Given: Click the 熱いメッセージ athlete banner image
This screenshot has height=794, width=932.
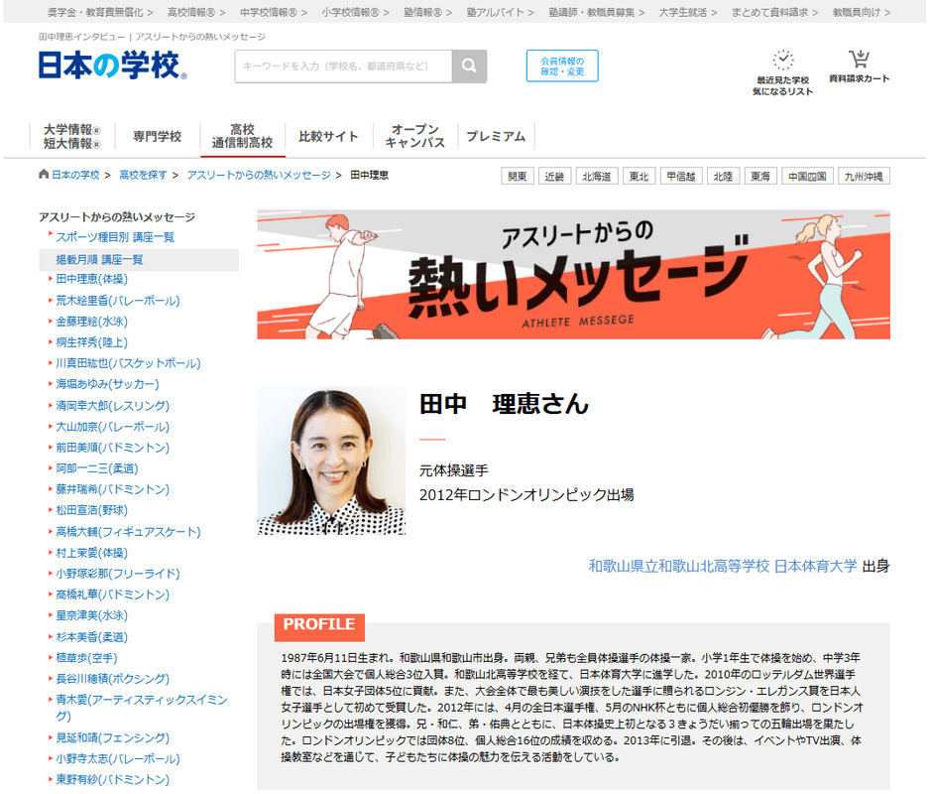Looking at the screenshot, I should point(573,274).
